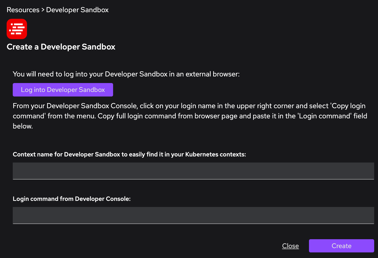Click the Context name for Developer Sandbox label

[x=129, y=154]
